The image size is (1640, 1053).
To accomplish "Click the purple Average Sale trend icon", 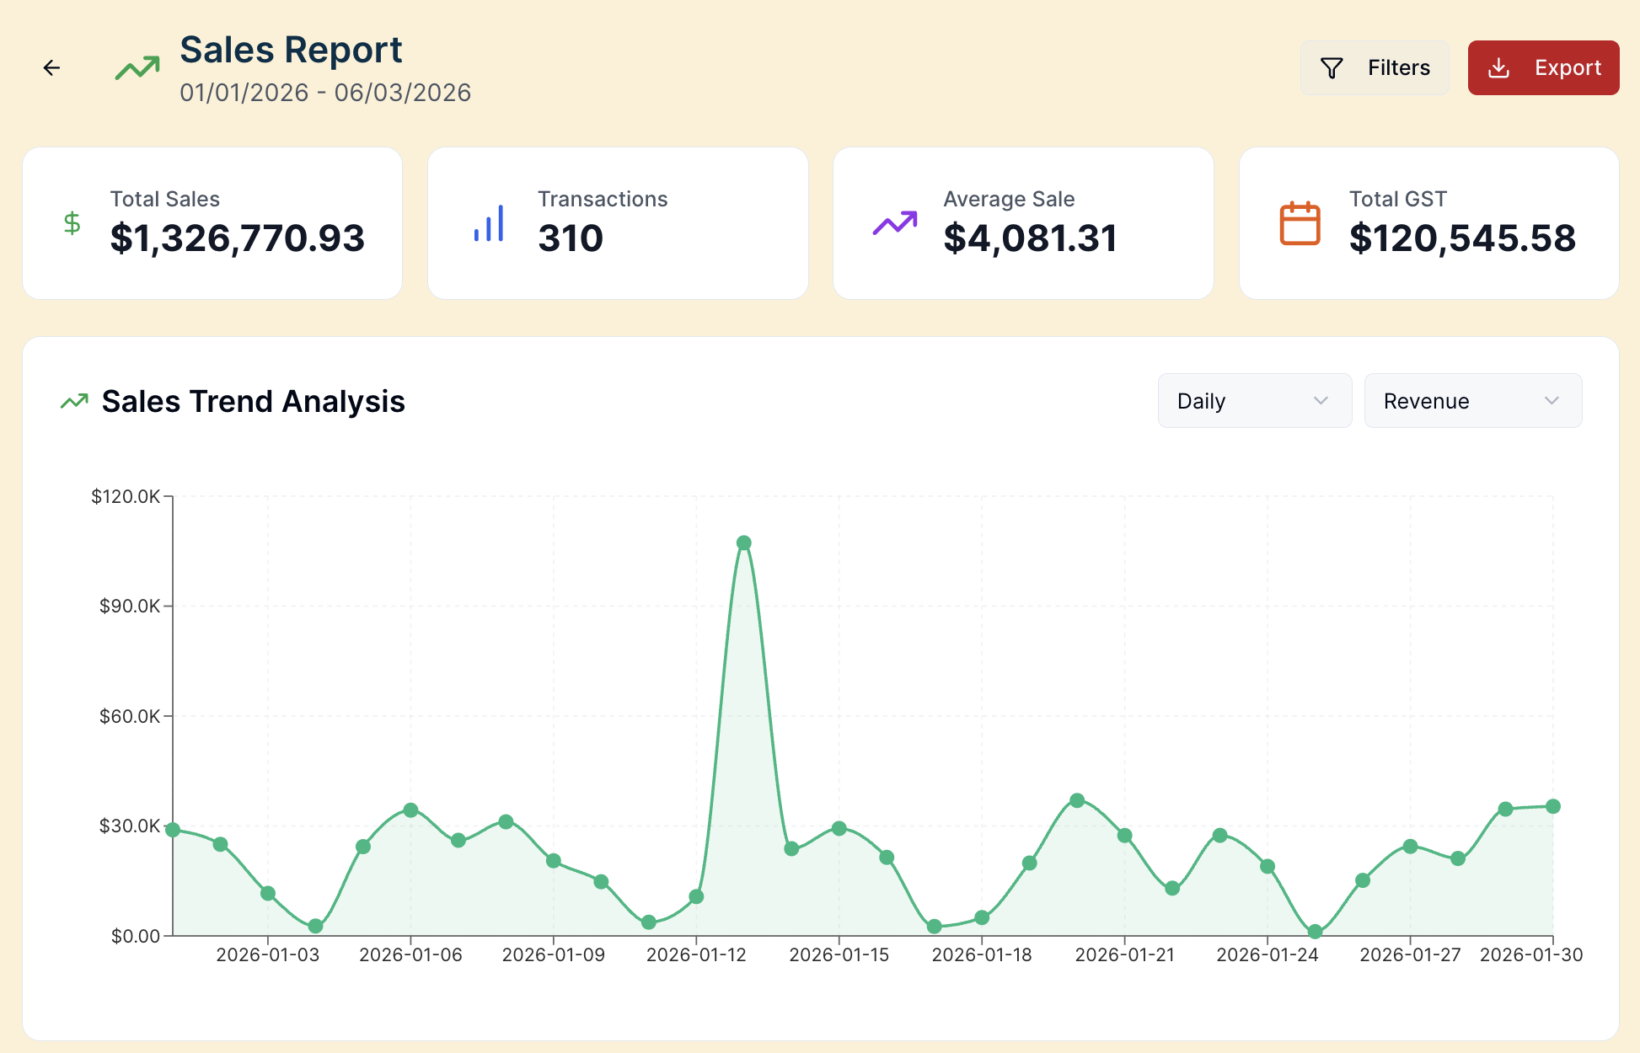I will pos(894,223).
